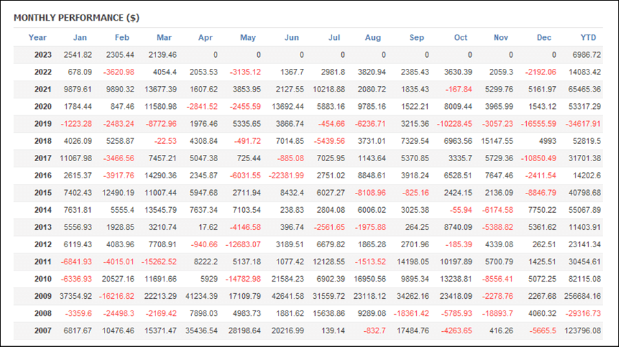Click the 2009 YTD value 256684.16

click(x=583, y=296)
